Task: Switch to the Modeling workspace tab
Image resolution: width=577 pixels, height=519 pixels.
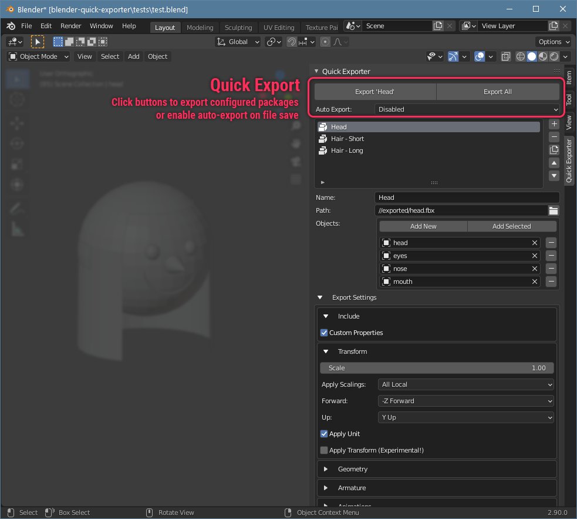Action: pos(200,28)
